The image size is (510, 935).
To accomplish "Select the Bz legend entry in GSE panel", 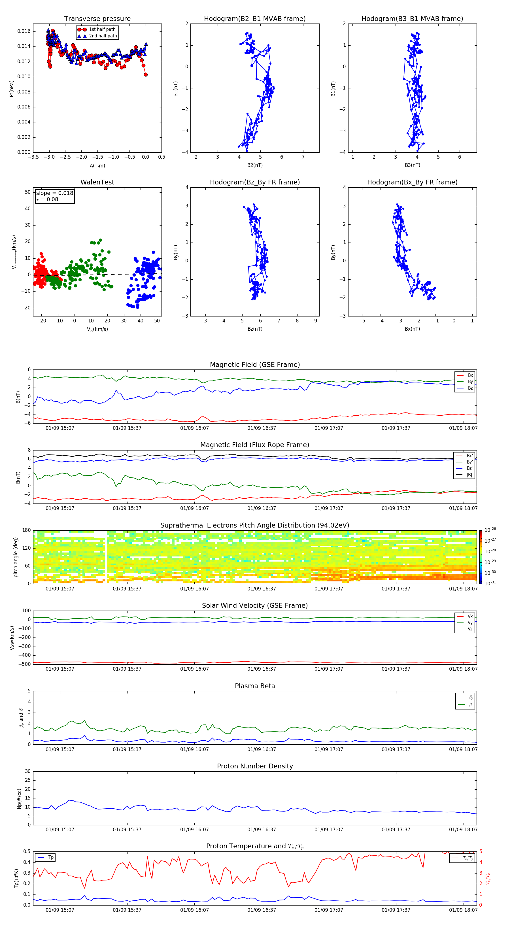I will pos(465,388).
